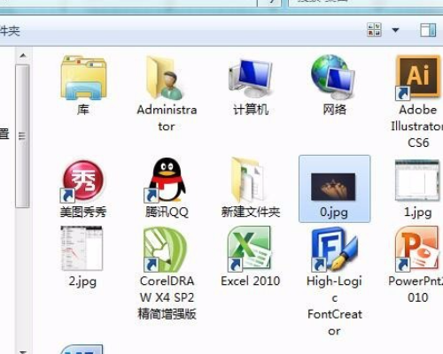Screen dimensions: 443x354
Task: Select Adobe Illustrator CS6 shortcut
Action: [x=417, y=78]
